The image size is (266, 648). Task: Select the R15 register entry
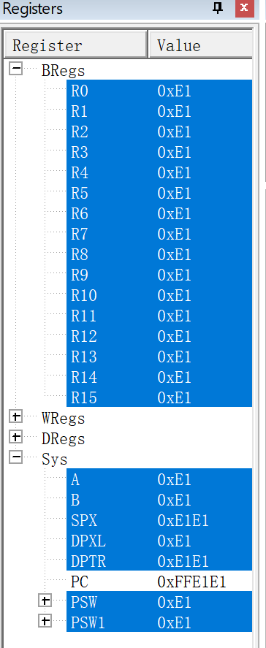coord(159,397)
